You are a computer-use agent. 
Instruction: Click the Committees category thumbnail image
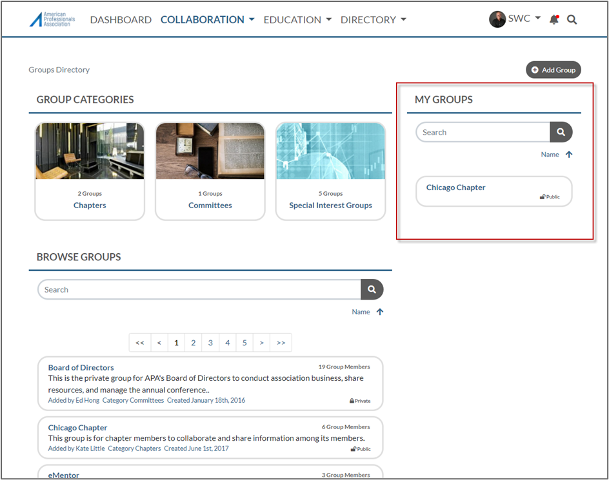coord(210,151)
